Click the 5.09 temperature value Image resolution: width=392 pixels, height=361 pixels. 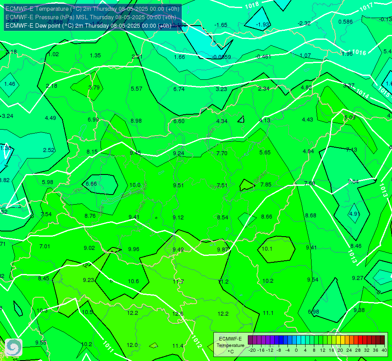350,118
